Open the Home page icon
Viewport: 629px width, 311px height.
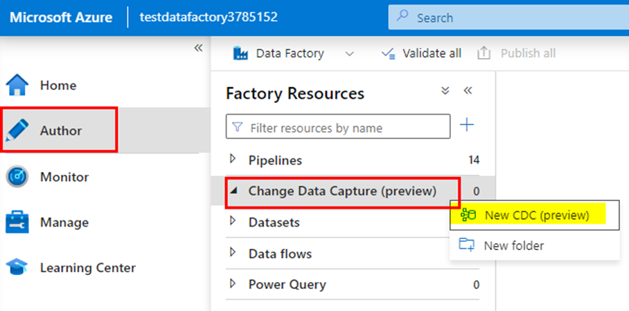(17, 85)
